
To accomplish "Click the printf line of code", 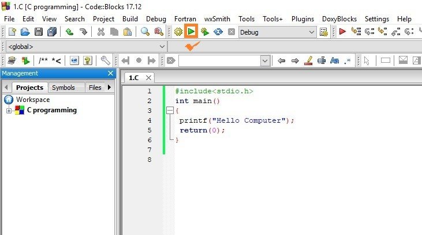I will tap(237, 120).
